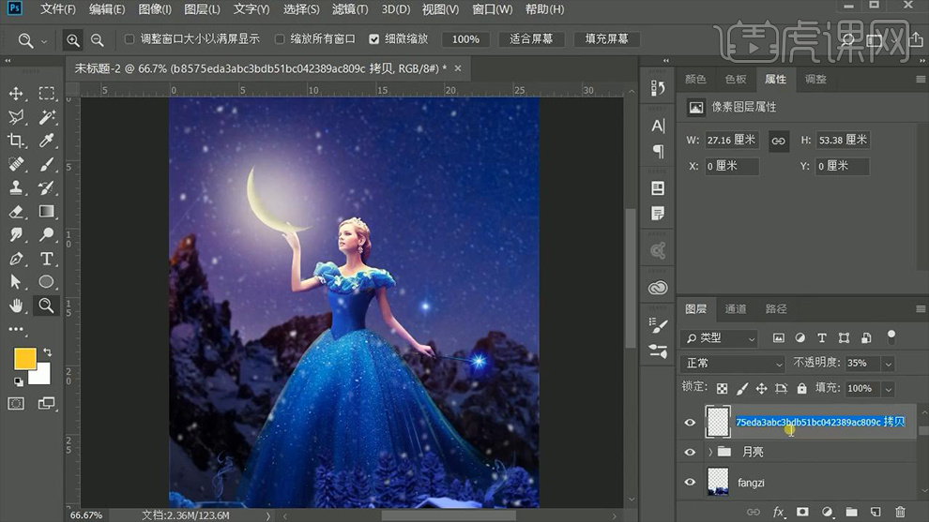
Task: Select the Eyedropper tool
Action: click(46, 141)
